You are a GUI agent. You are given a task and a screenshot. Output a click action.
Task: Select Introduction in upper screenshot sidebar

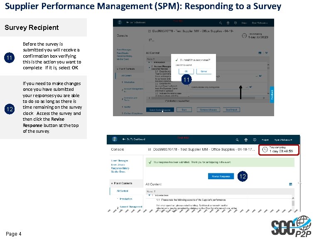click(x=129, y=82)
